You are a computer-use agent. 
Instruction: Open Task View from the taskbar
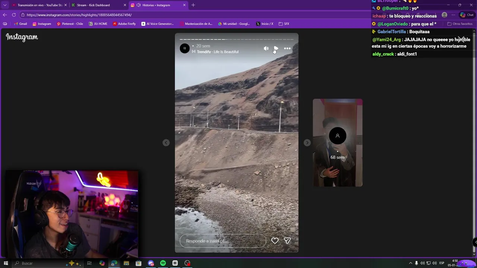click(89, 263)
